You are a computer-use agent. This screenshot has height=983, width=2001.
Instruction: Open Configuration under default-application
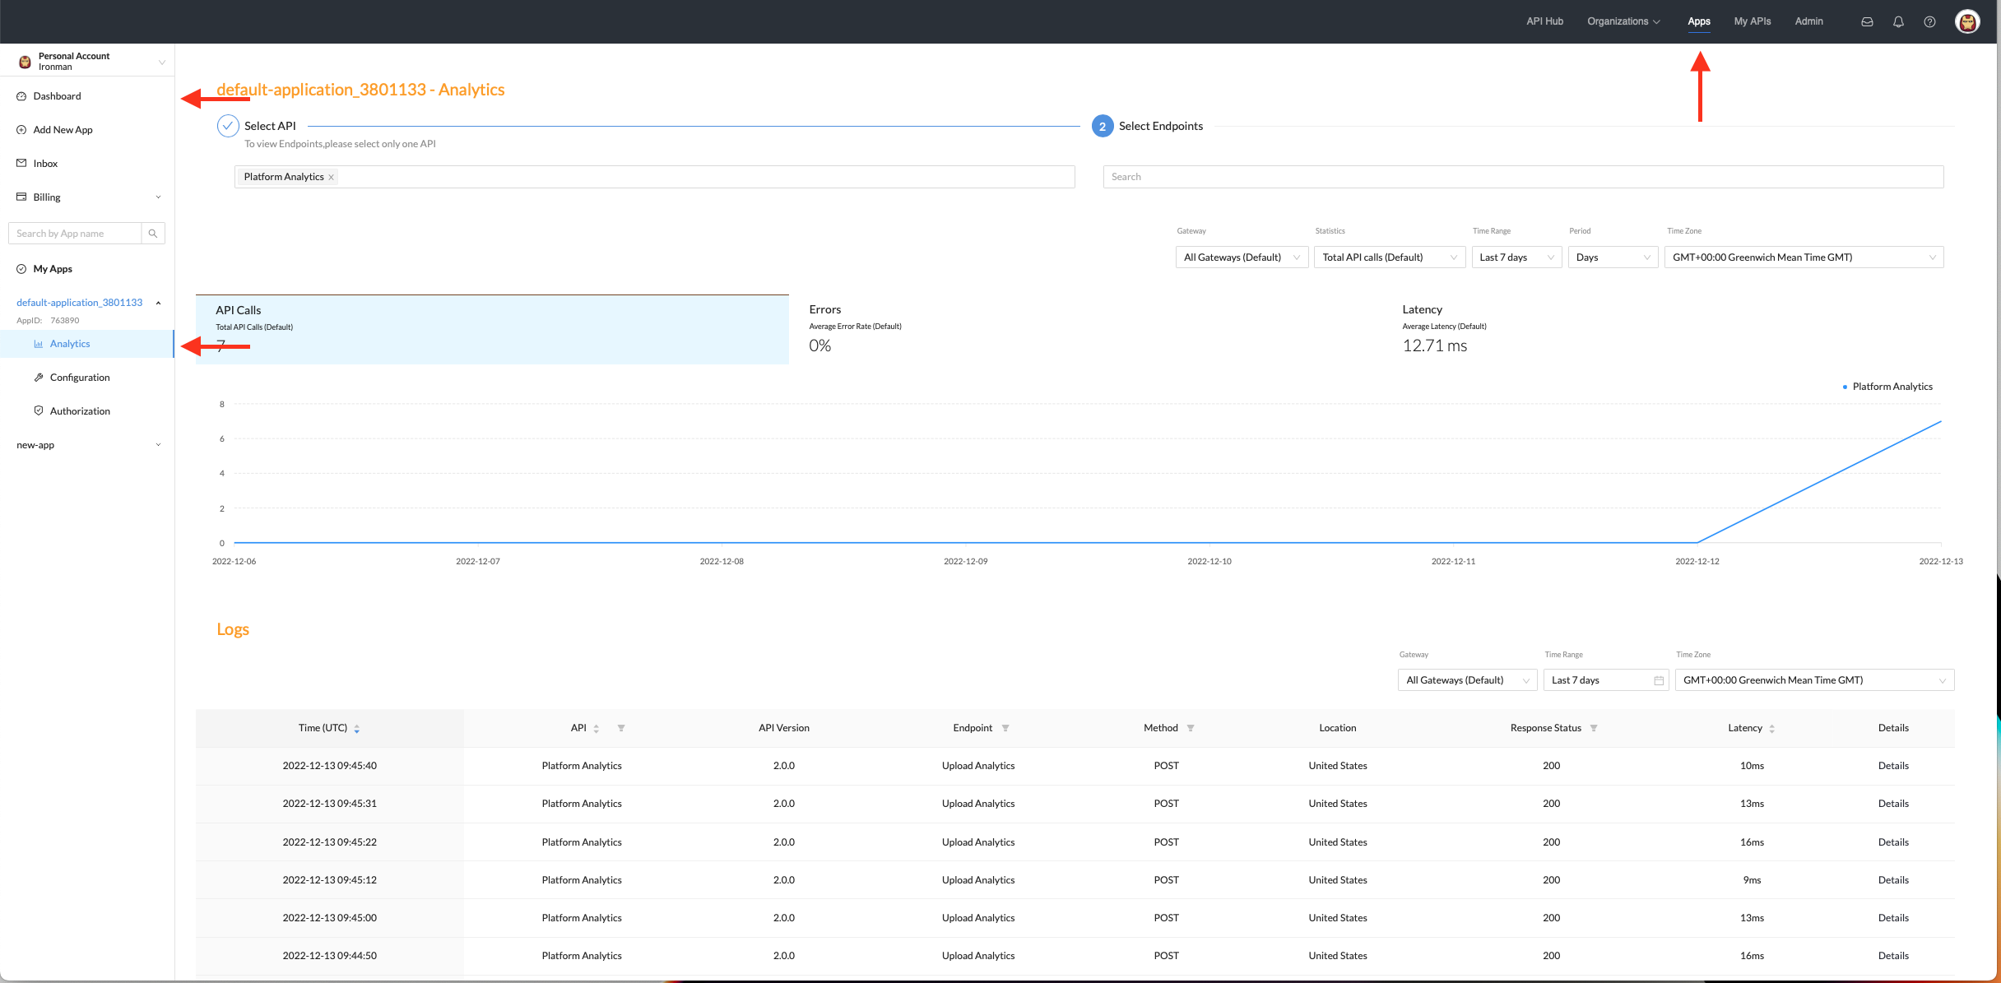point(80,378)
